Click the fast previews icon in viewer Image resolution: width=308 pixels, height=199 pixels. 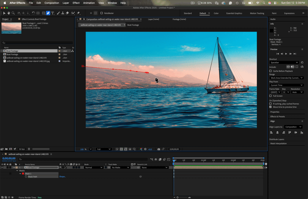click(117, 149)
